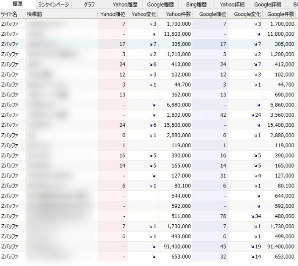
Task: Click Google順位 cell 32
Action: [x=211, y=257]
